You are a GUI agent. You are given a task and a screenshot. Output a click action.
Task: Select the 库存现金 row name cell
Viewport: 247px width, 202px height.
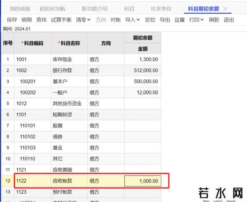click(69, 59)
